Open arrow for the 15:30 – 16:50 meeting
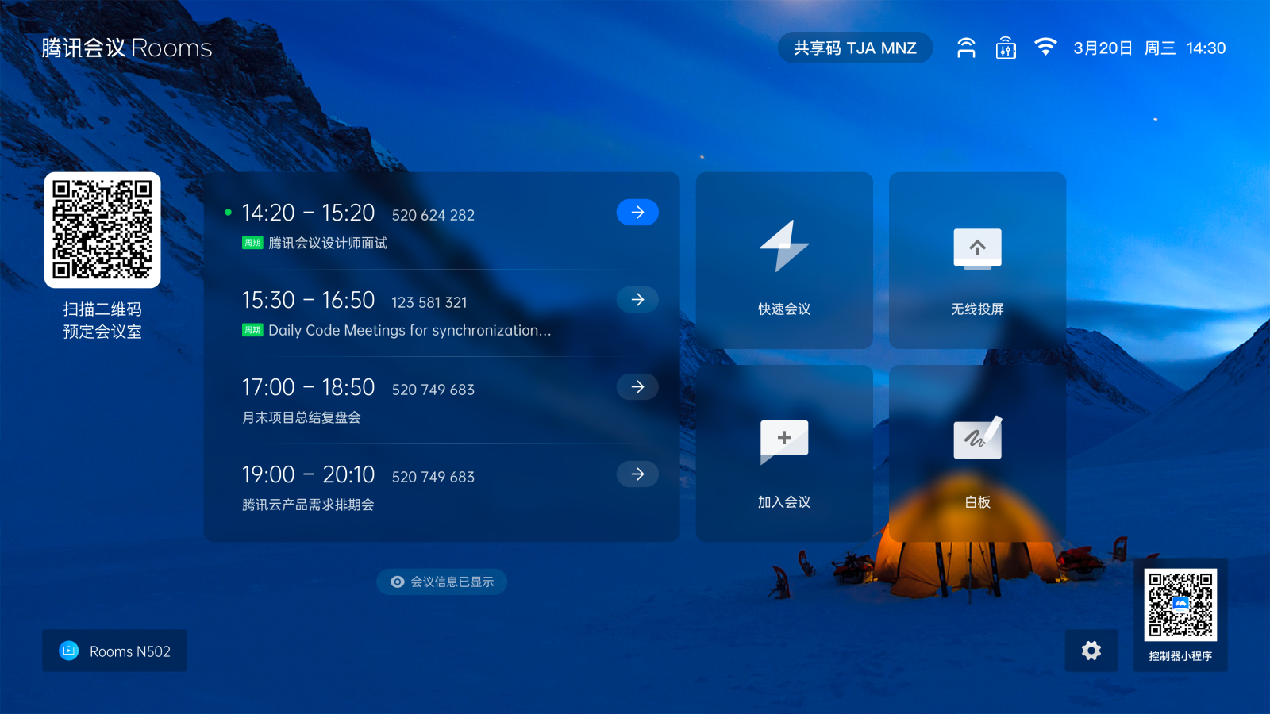The height and width of the screenshot is (714, 1270). tap(637, 299)
